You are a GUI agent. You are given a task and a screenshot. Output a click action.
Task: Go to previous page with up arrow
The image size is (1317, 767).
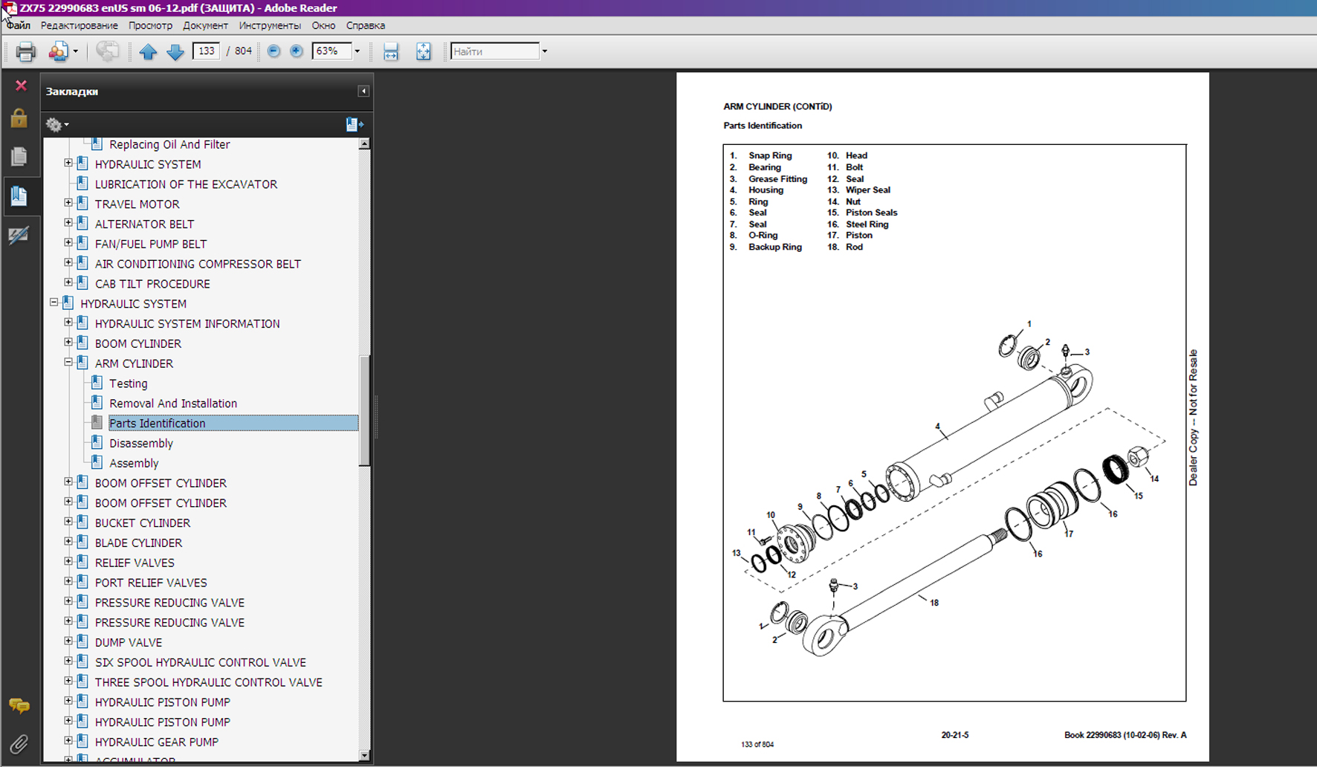(148, 51)
